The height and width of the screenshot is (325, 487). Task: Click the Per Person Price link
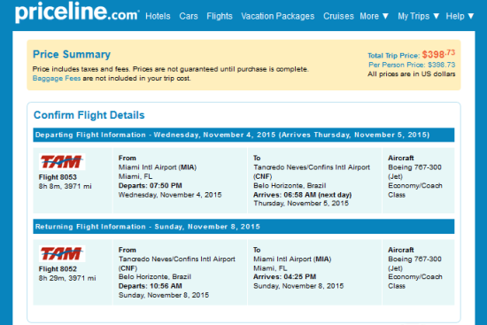[x=412, y=65]
